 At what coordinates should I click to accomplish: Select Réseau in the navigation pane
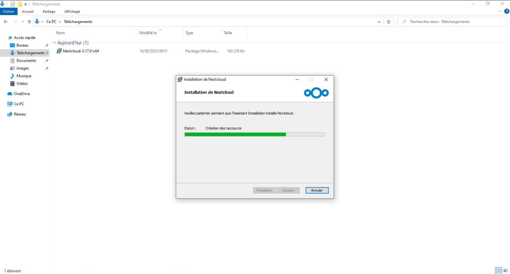point(20,114)
